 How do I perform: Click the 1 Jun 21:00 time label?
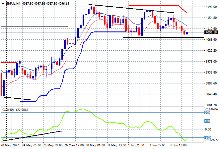[x=136, y=145]
